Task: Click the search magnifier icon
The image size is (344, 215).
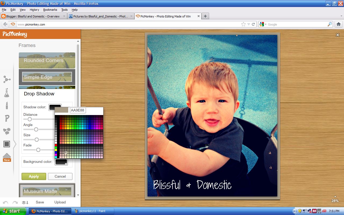Action: [330, 24]
